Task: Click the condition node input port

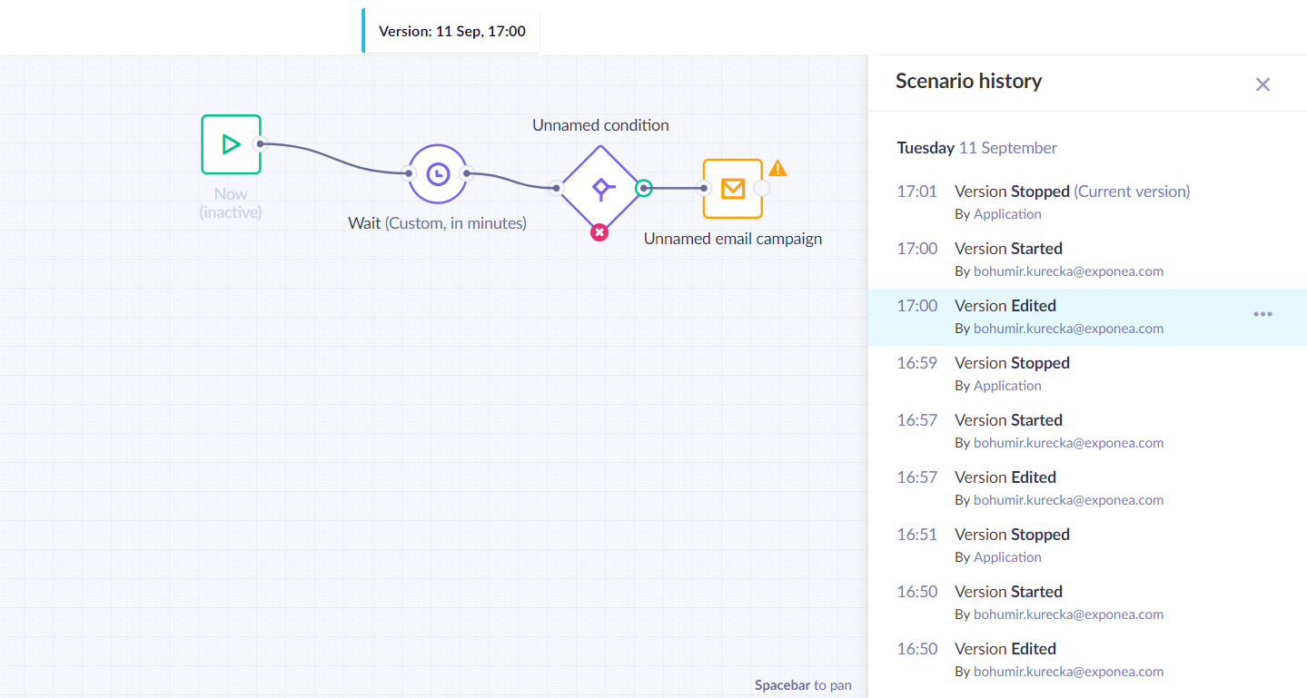Action: pyautogui.click(x=557, y=188)
